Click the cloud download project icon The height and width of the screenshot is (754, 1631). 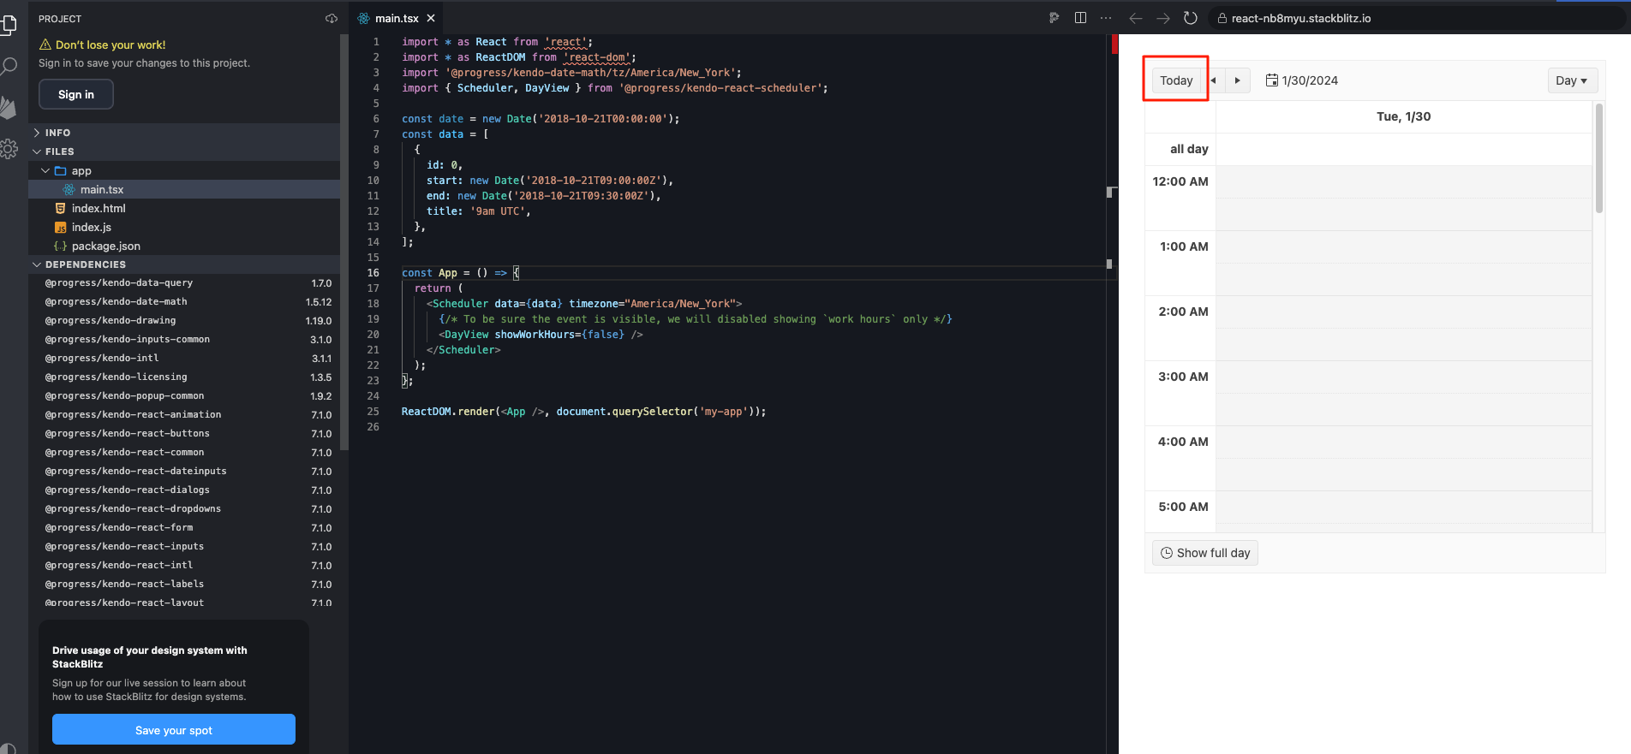point(332,19)
